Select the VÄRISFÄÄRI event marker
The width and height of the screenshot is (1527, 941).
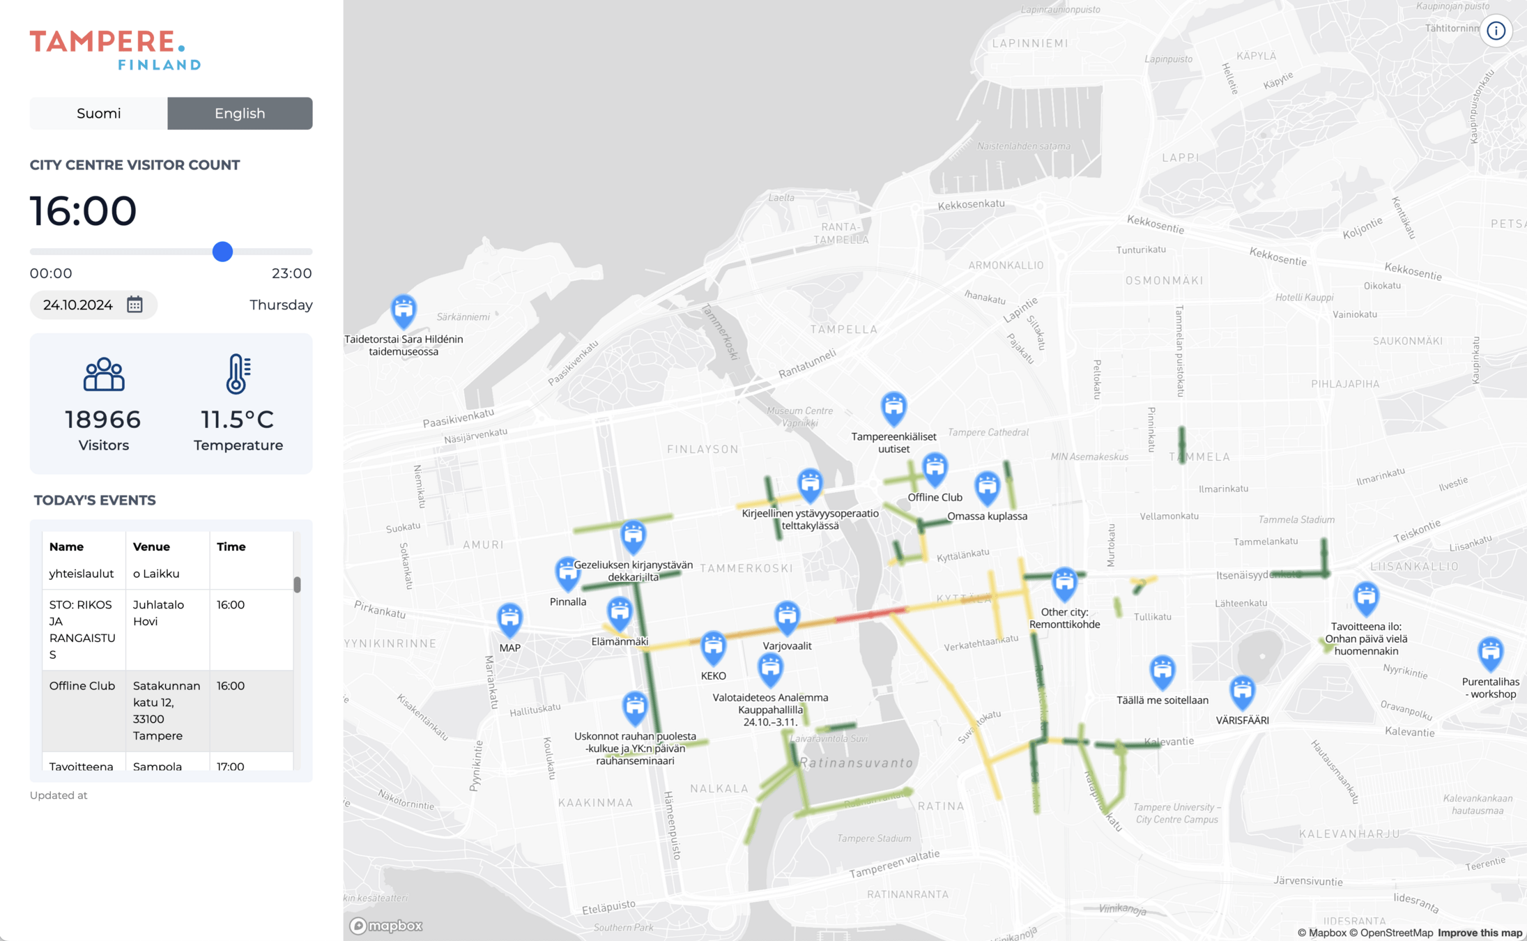[x=1242, y=694]
